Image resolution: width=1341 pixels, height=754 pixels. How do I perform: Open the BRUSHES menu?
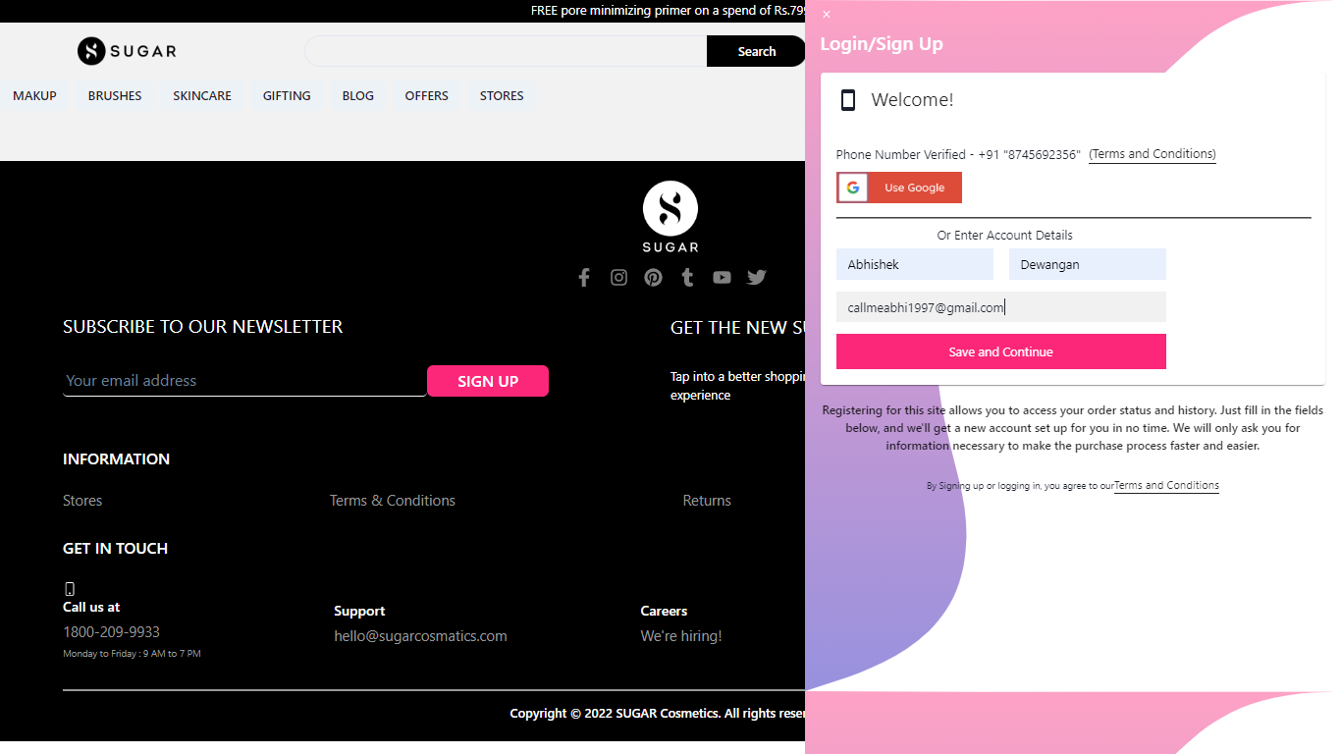(115, 95)
